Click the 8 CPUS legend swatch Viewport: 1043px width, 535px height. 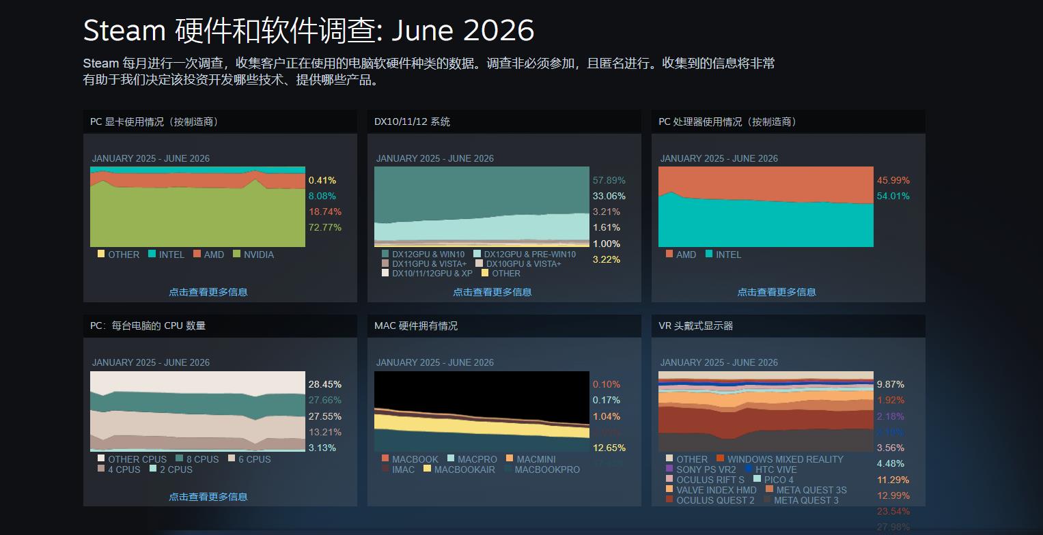[x=180, y=459]
